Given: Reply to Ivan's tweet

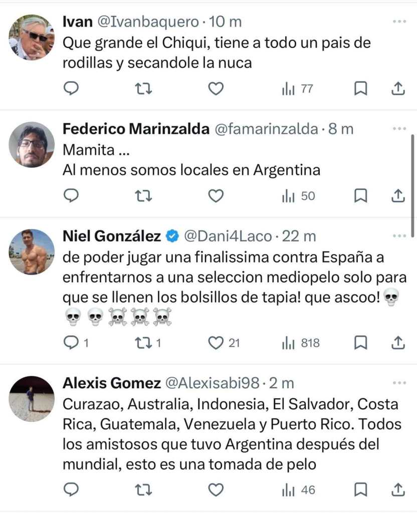Looking at the screenshot, I should click(72, 89).
